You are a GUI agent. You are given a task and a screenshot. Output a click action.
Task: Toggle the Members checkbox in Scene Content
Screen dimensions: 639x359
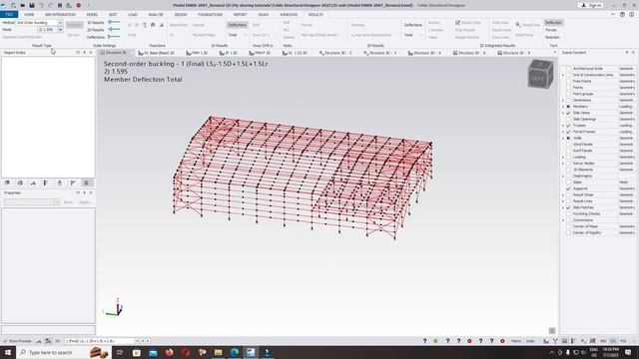(x=568, y=107)
